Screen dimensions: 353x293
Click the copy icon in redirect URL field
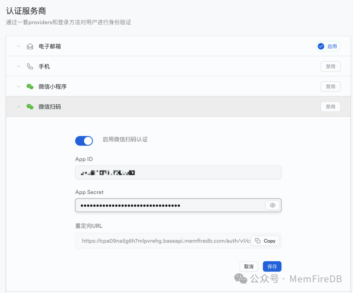[258, 241]
